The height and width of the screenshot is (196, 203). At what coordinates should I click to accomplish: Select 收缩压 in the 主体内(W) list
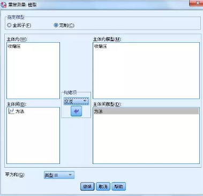pyautogui.click(x=14, y=46)
